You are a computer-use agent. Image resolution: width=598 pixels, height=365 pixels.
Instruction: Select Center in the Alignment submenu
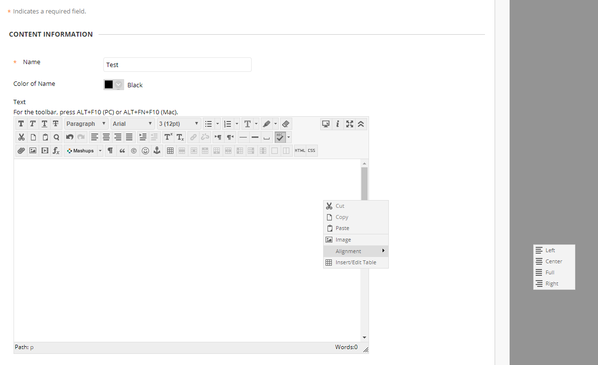pos(554,261)
